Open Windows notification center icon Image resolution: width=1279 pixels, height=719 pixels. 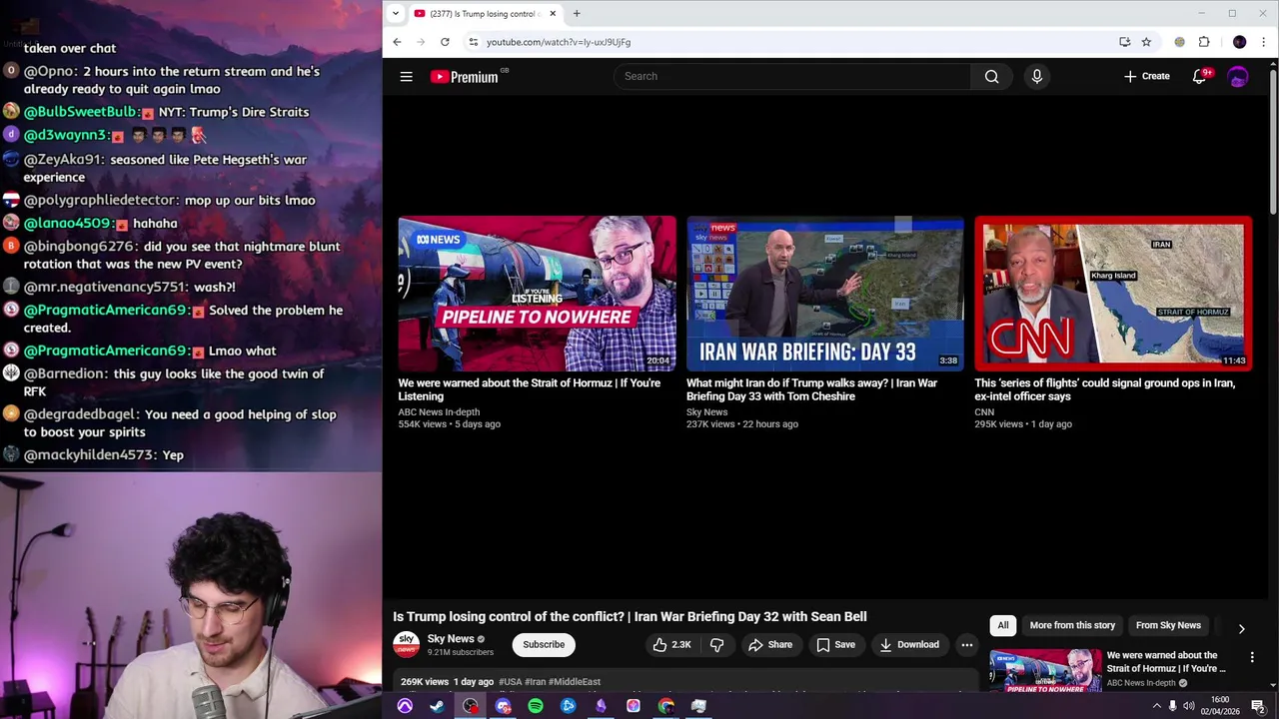[1258, 706]
